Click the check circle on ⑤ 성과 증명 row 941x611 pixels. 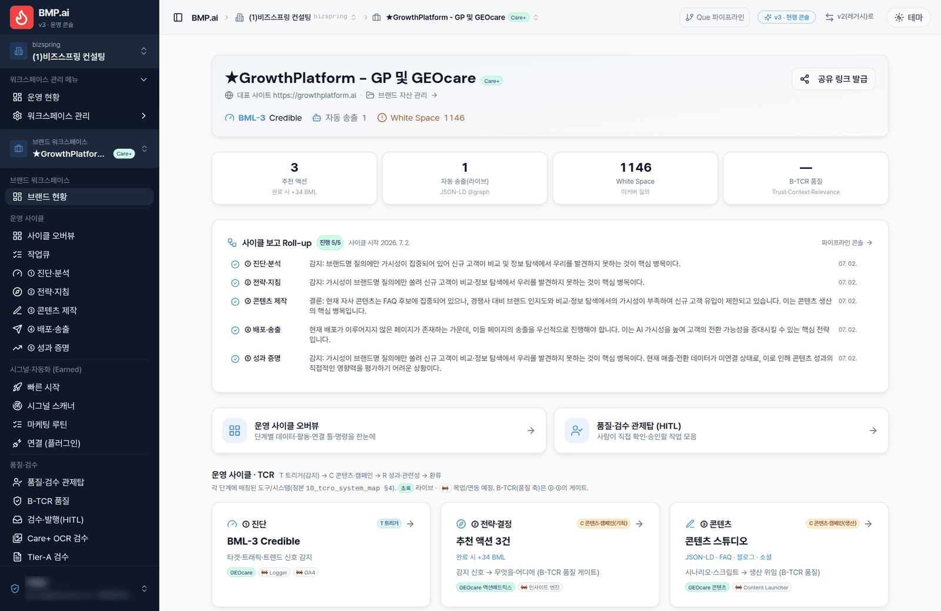(x=235, y=359)
